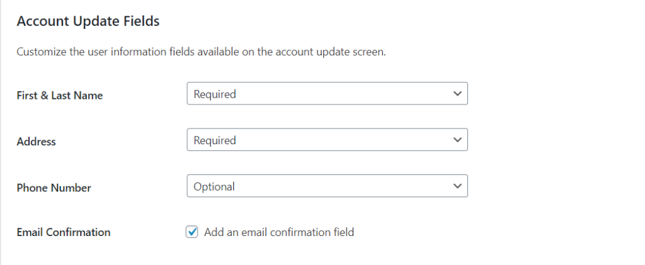Click the 'Email Confirmation' row label
The width and height of the screenshot is (645, 265).
[x=63, y=232]
